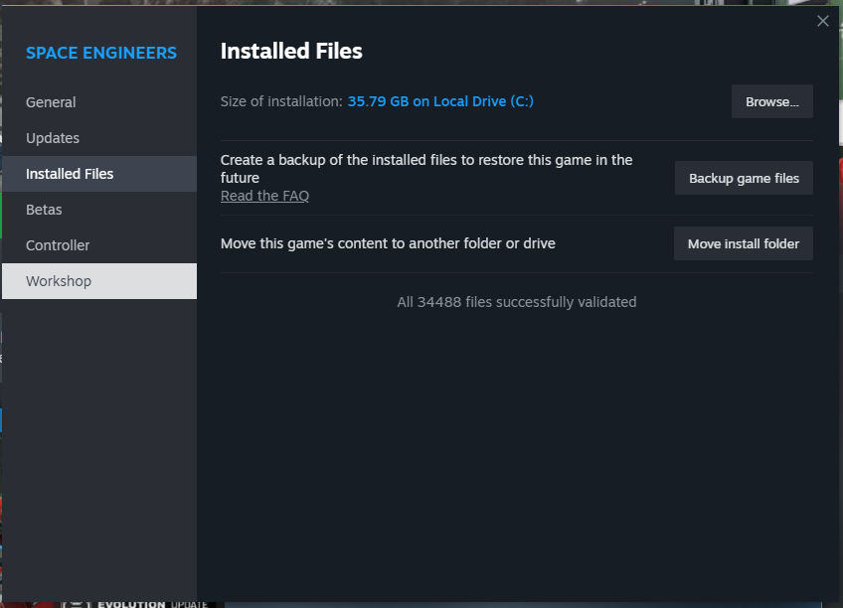The height and width of the screenshot is (608, 843).
Task: Select the Installed Files tab
Action: pos(70,174)
